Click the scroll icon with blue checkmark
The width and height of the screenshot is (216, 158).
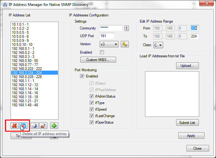(34, 126)
